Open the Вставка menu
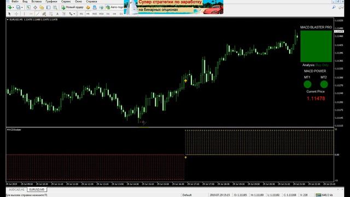 pyautogui.click(x=37, y=1)
